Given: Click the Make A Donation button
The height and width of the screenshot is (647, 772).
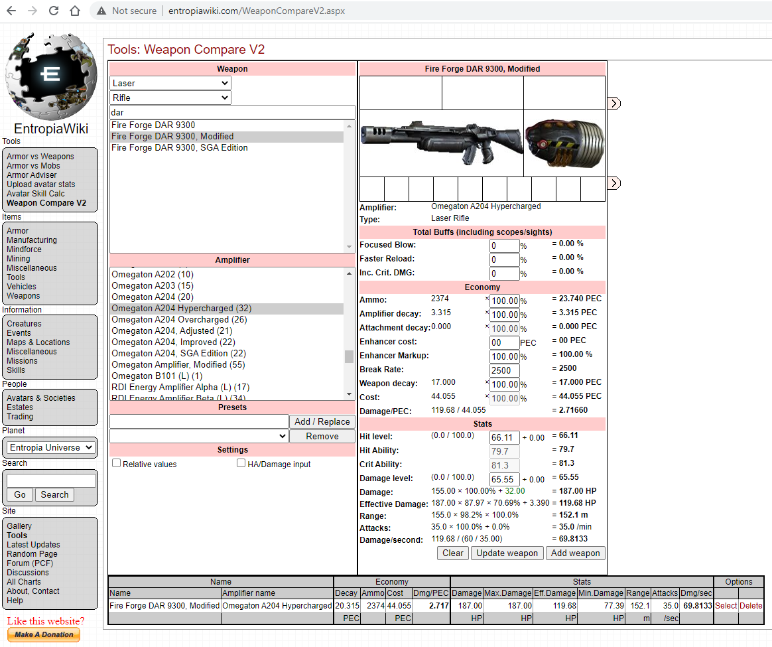Looking at the screenshot, I should click(x=44, y=634).
